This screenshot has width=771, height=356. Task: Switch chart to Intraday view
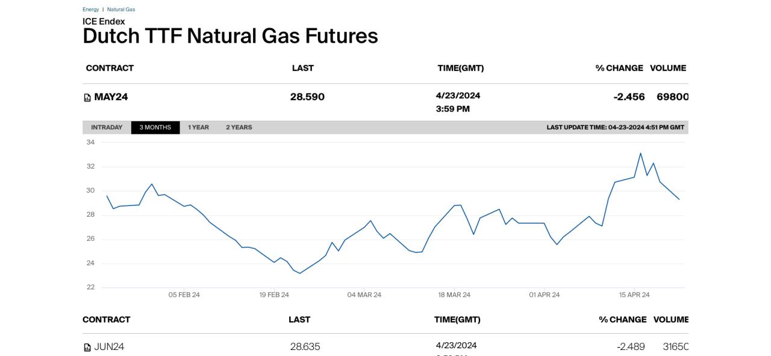(107, 128)
